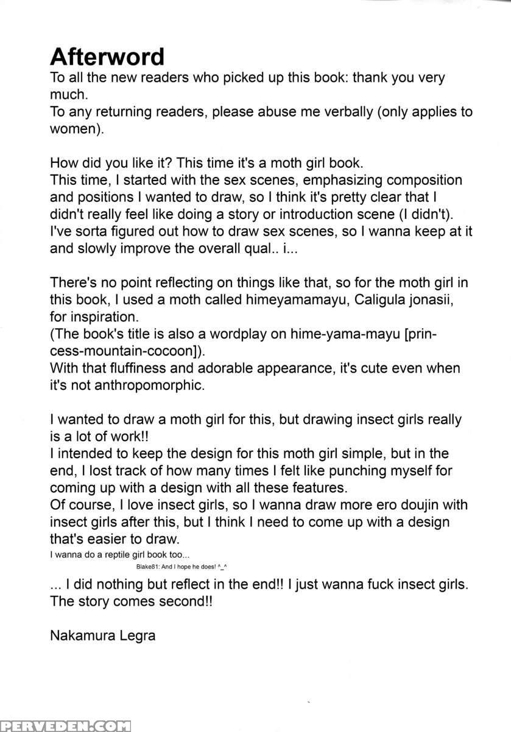Click the There's no point reflecting line

point(258,283)
